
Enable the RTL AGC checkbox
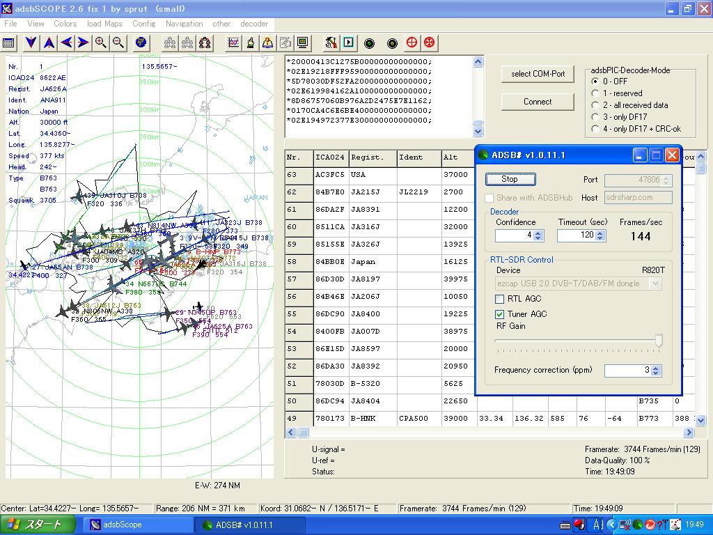tap(499, 299)
